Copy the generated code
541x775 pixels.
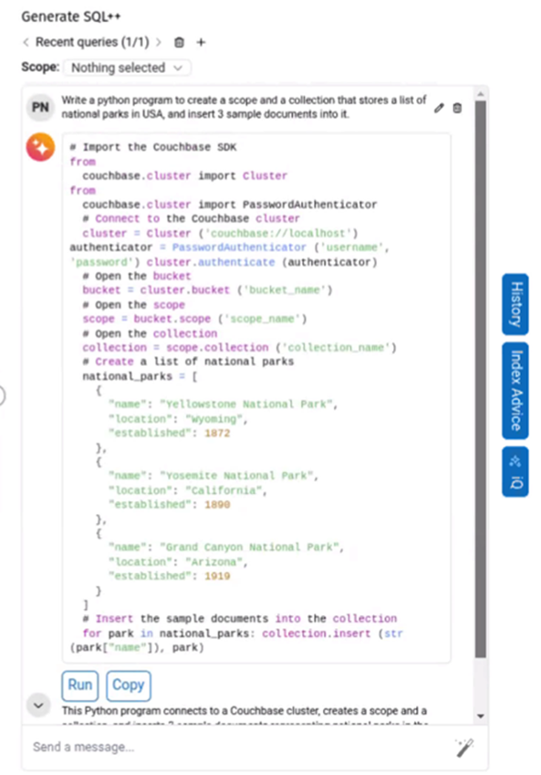[x=129, y=686]
